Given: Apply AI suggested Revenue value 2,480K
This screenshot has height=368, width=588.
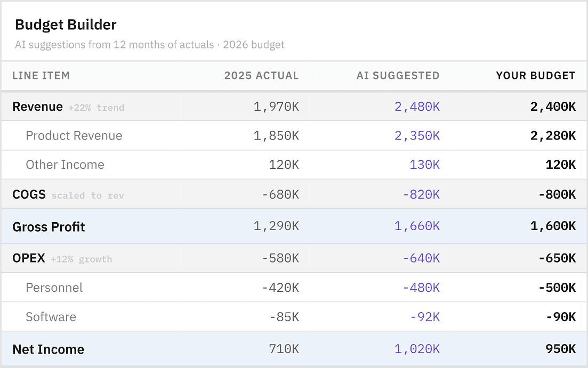Looking at the screenshot, I should tap(417, 107).
